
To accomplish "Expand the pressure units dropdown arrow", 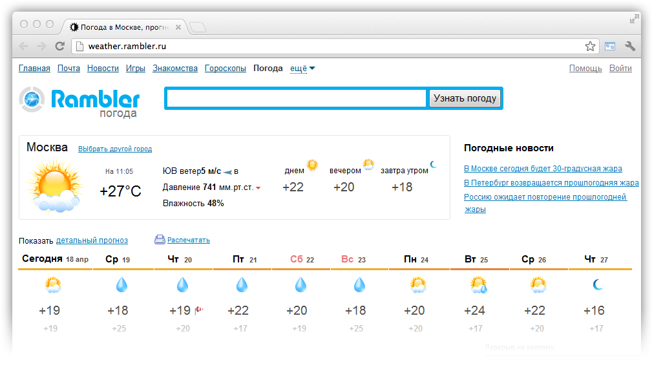I will (258, 188).
